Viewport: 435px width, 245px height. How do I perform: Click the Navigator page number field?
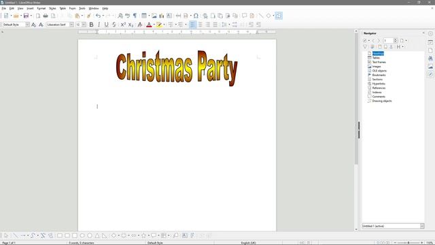point(388,41)
